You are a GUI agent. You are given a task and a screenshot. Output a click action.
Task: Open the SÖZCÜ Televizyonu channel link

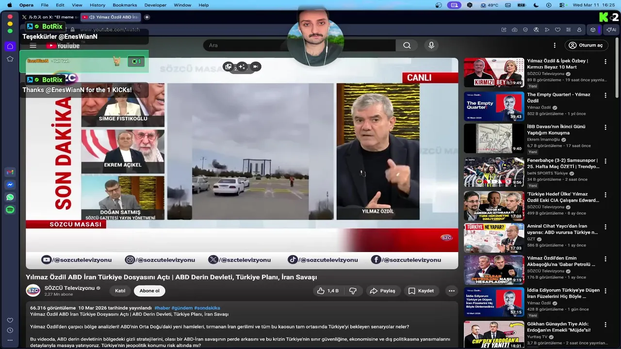click(x=69, y=288)
